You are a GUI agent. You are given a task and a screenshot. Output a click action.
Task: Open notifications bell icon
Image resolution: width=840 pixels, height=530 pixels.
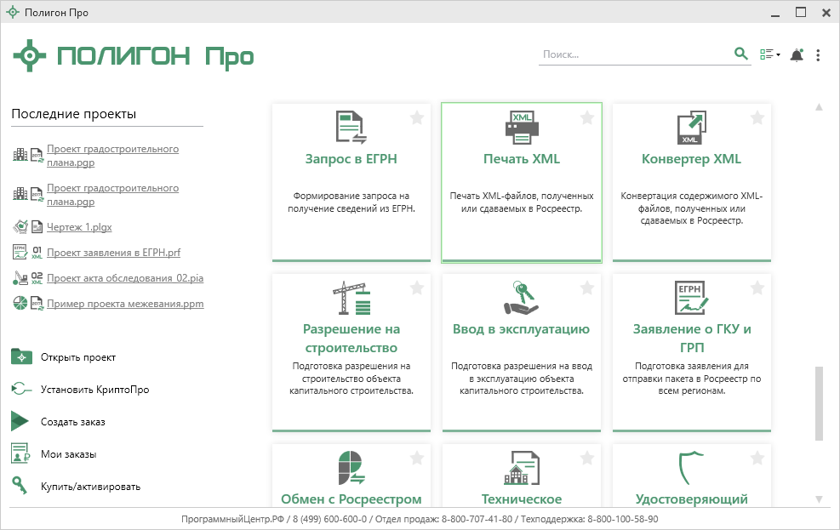(797, 55)
